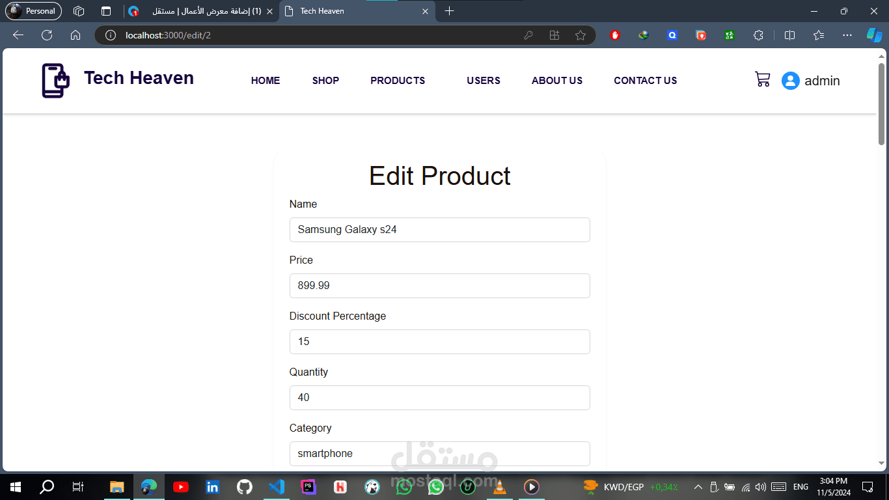The image size is (889, 500).
Task: Add this page to favorites
Action: pyautogui.click(x=581, y=35)
